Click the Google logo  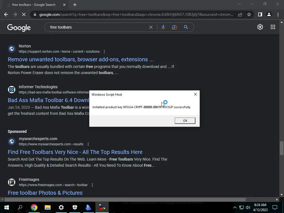19,27
